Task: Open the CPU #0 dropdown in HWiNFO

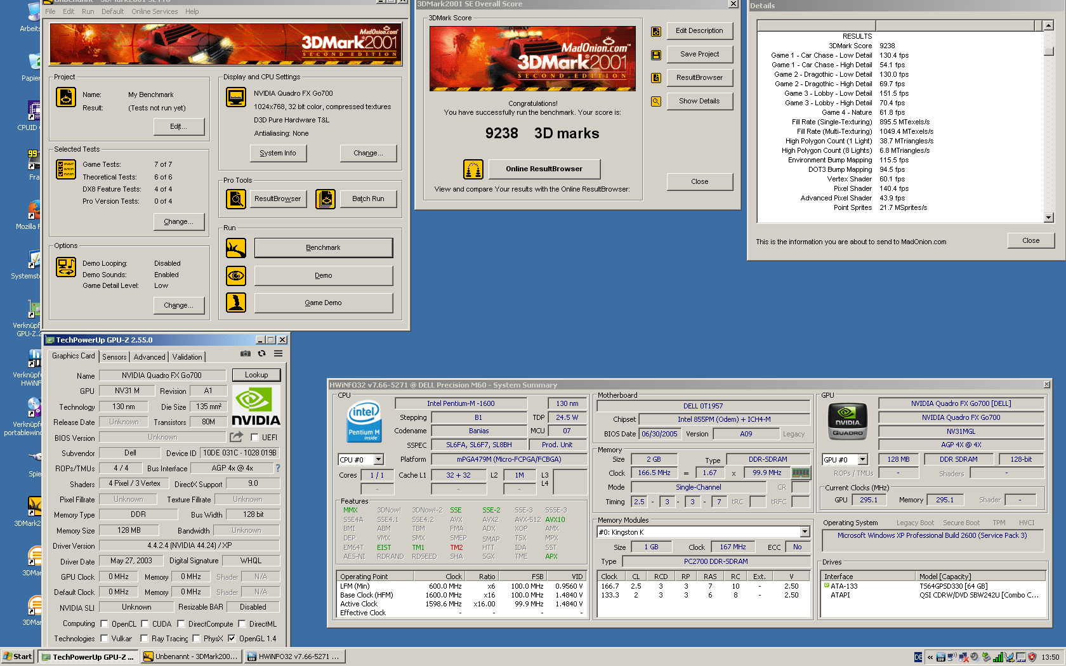Action: point(379,460)
